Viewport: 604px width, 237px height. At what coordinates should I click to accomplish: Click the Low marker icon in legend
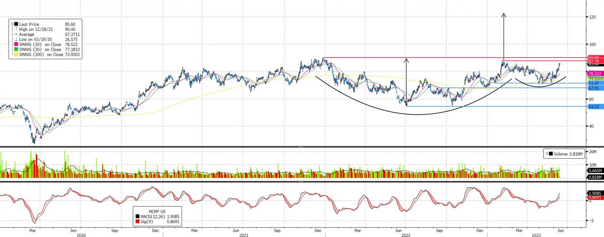tap(16, 39)
